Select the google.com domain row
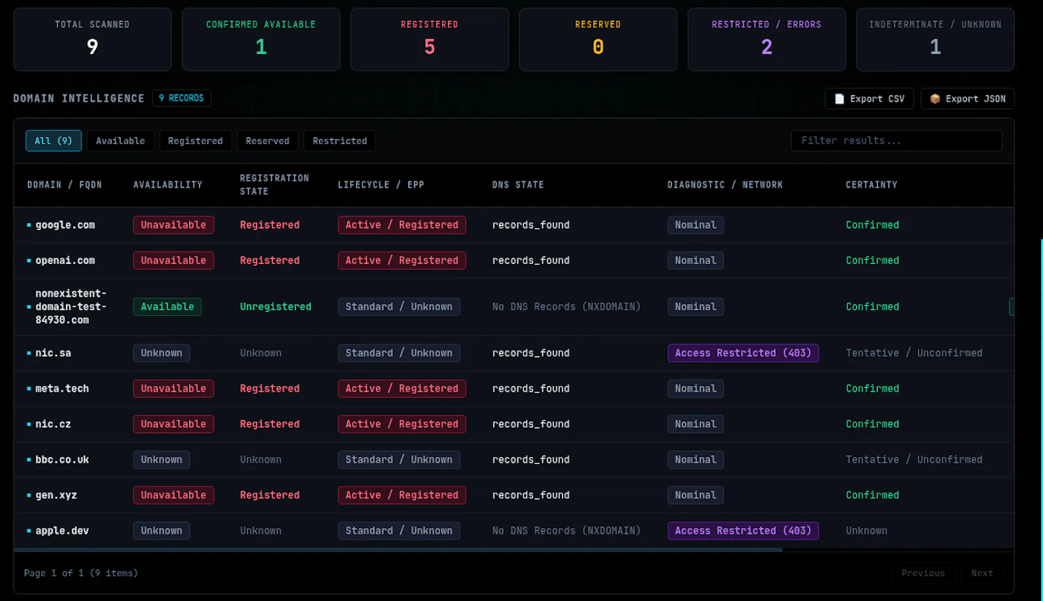Screen dimensions: 1043x601 (x=514, y=225)
